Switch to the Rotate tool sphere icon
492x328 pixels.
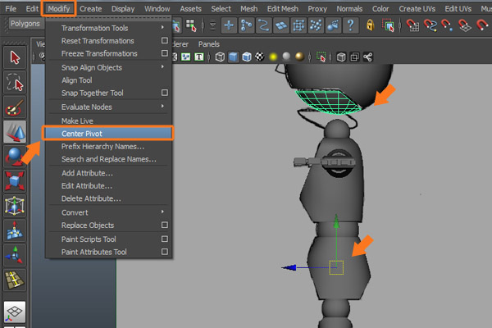click(x=15, y=156)
